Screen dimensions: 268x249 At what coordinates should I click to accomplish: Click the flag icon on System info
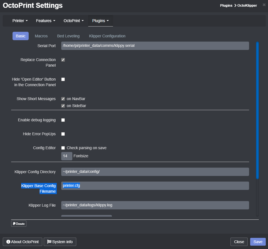click(49, 242)
